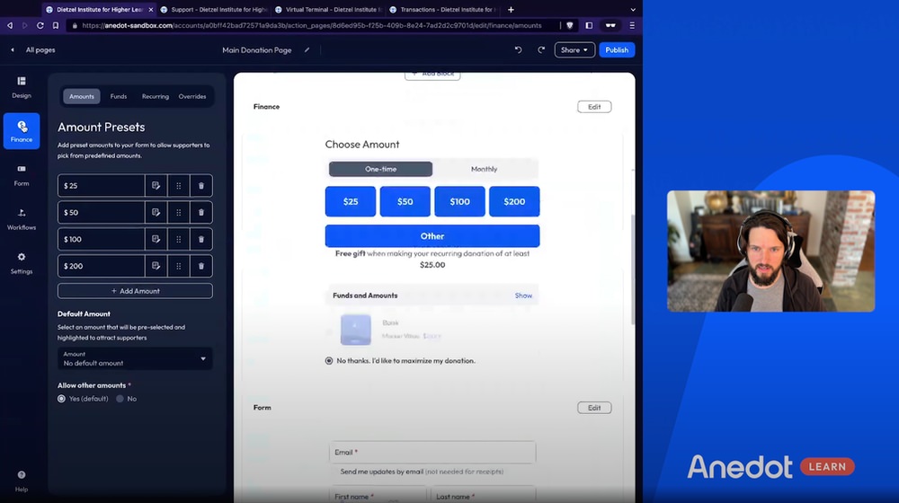This screenshot has width=899, height=503.
Task: Select No for allow other amounts
Action: click(120, 399)
